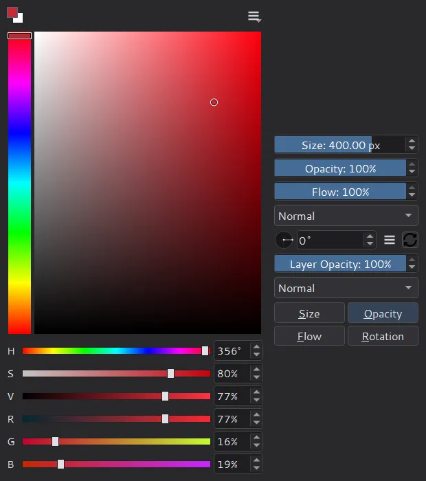The image size is (426, 481).
Task: Open the rotation options hamburger menu
Action: (x=390, y=240)
